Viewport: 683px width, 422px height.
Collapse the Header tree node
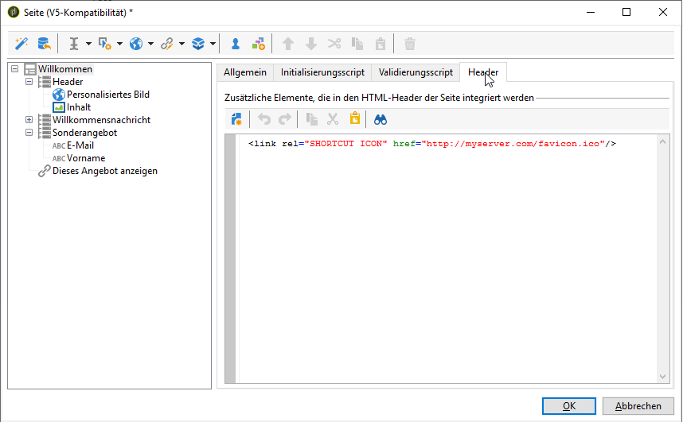tap(29, 81)
